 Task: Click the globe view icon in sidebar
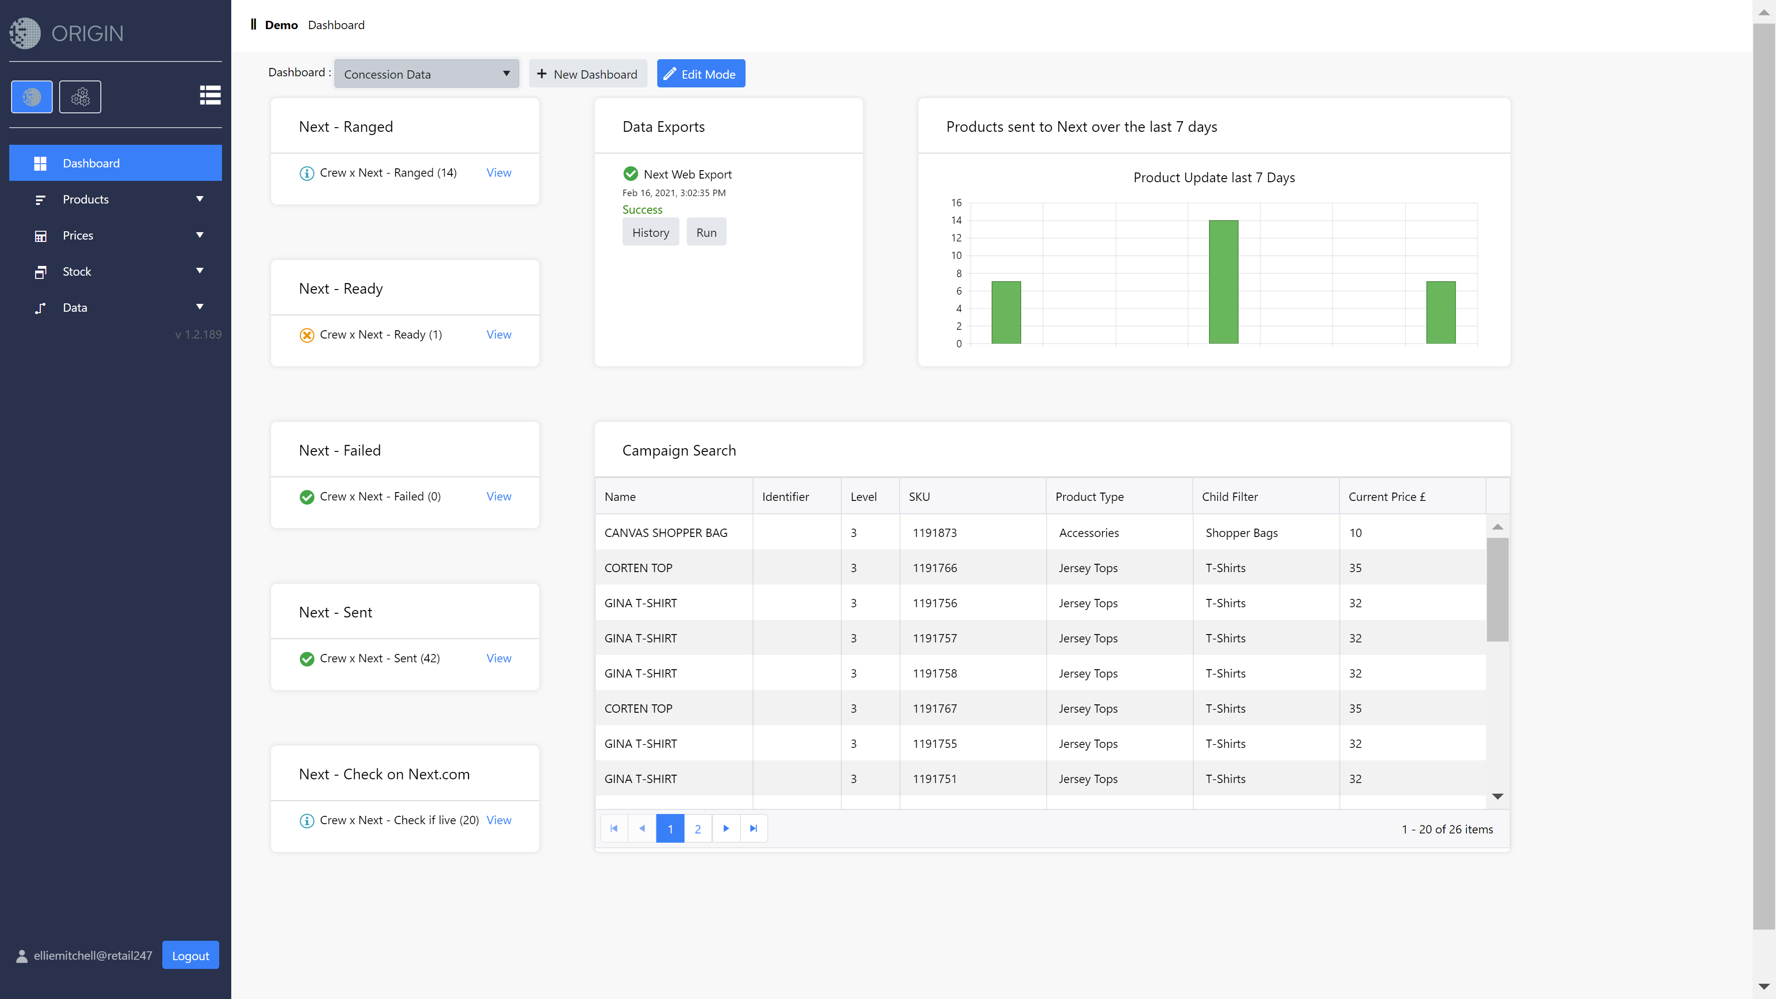[32, 97]
